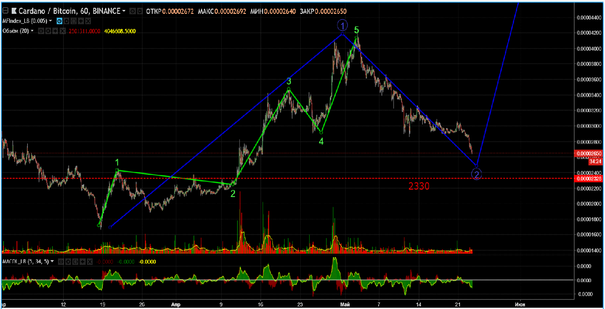The height and width of the screenshot is (309, 605).
Task: Click the Апр label on time axis
Action: click(175, 304)
